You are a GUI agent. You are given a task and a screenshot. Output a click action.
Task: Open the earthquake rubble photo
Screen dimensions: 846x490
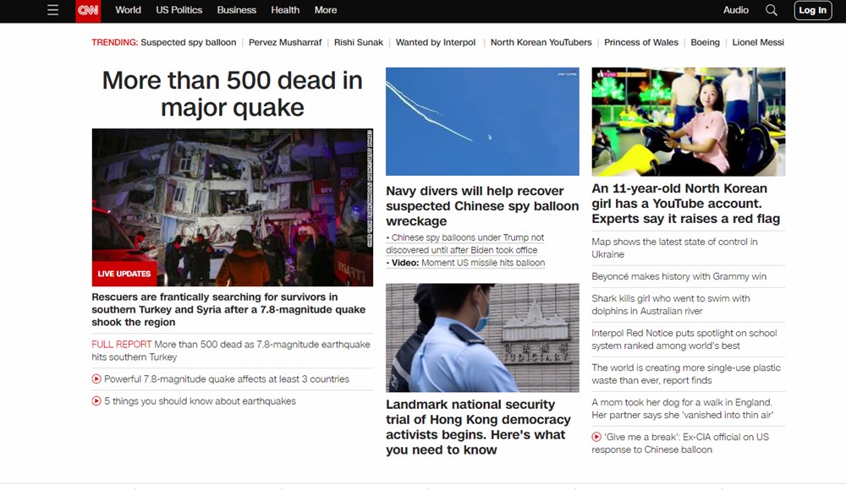point(232,207)
